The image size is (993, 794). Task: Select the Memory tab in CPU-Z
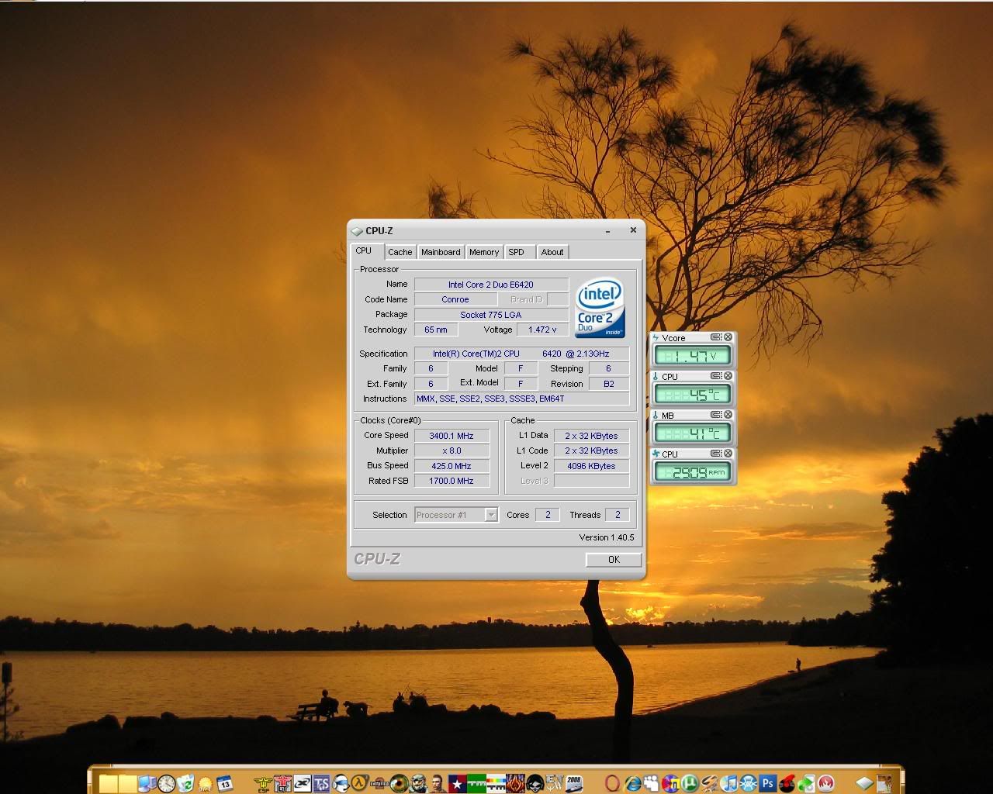click(x=483, y=252)
